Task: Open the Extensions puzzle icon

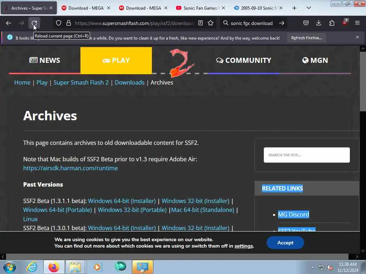Action: (332, 23)
